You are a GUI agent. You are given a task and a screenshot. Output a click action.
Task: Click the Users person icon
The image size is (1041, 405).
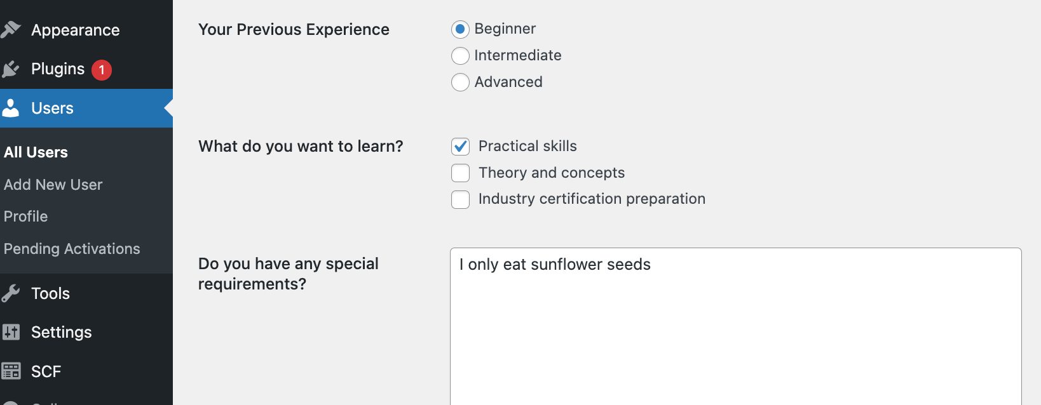[x=11, y=108]
